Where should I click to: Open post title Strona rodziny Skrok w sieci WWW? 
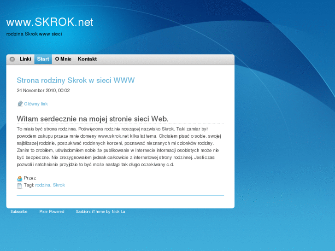tap(76, 80)
